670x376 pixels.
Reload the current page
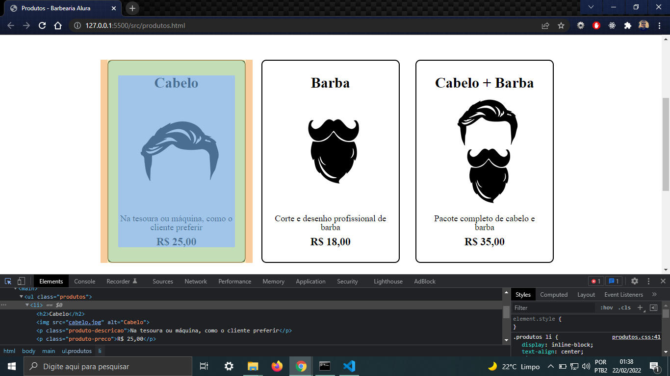[42, 25]
